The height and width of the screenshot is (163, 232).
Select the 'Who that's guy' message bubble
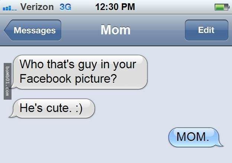point(80,72)
